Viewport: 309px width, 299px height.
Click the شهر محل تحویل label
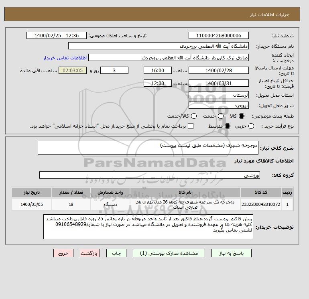[276, 106]
